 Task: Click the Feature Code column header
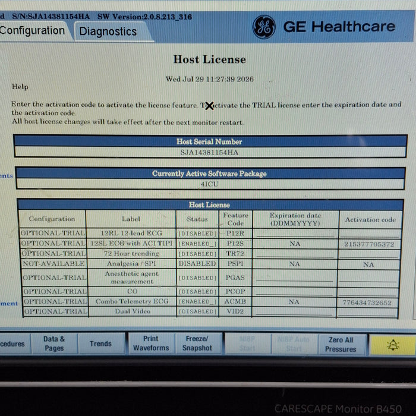[235, 219]
